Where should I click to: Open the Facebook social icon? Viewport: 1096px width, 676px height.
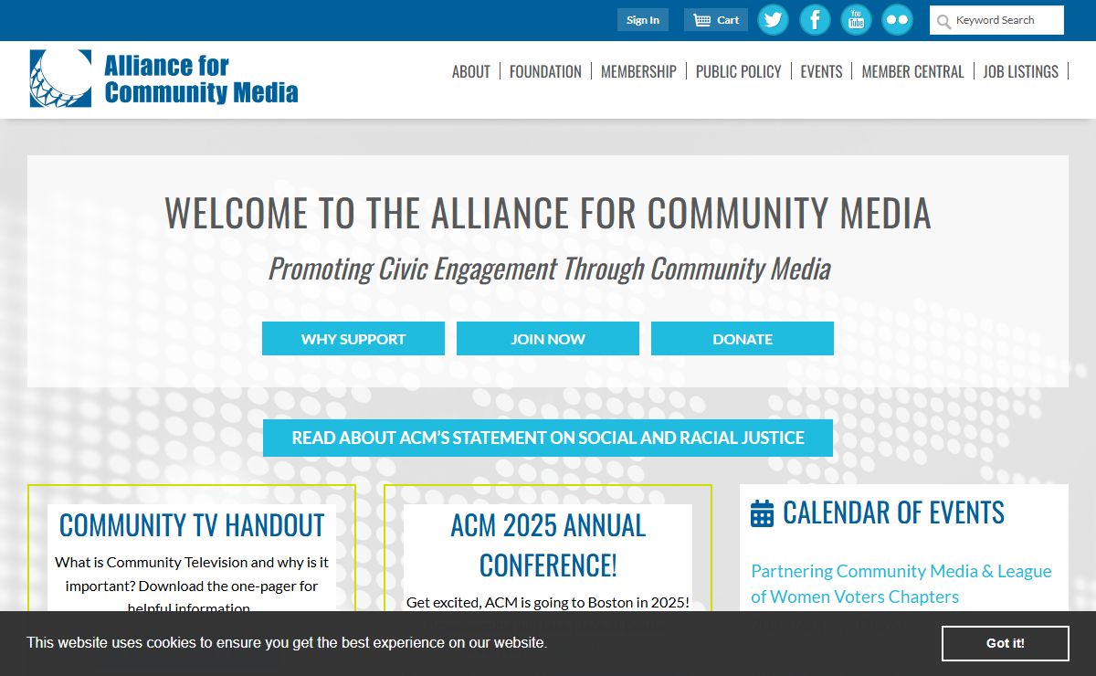(815, 19)
